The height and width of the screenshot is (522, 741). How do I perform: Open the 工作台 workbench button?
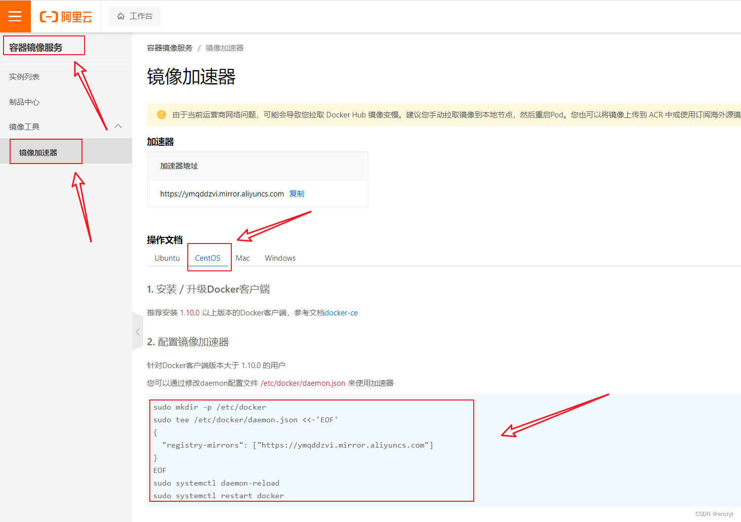click(x=135, y=16)
